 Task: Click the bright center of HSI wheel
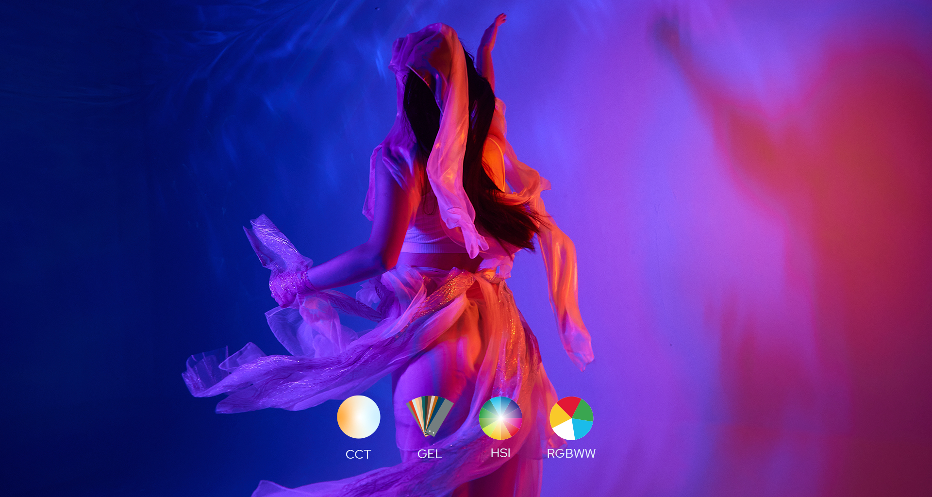click(x=500, y=417)
